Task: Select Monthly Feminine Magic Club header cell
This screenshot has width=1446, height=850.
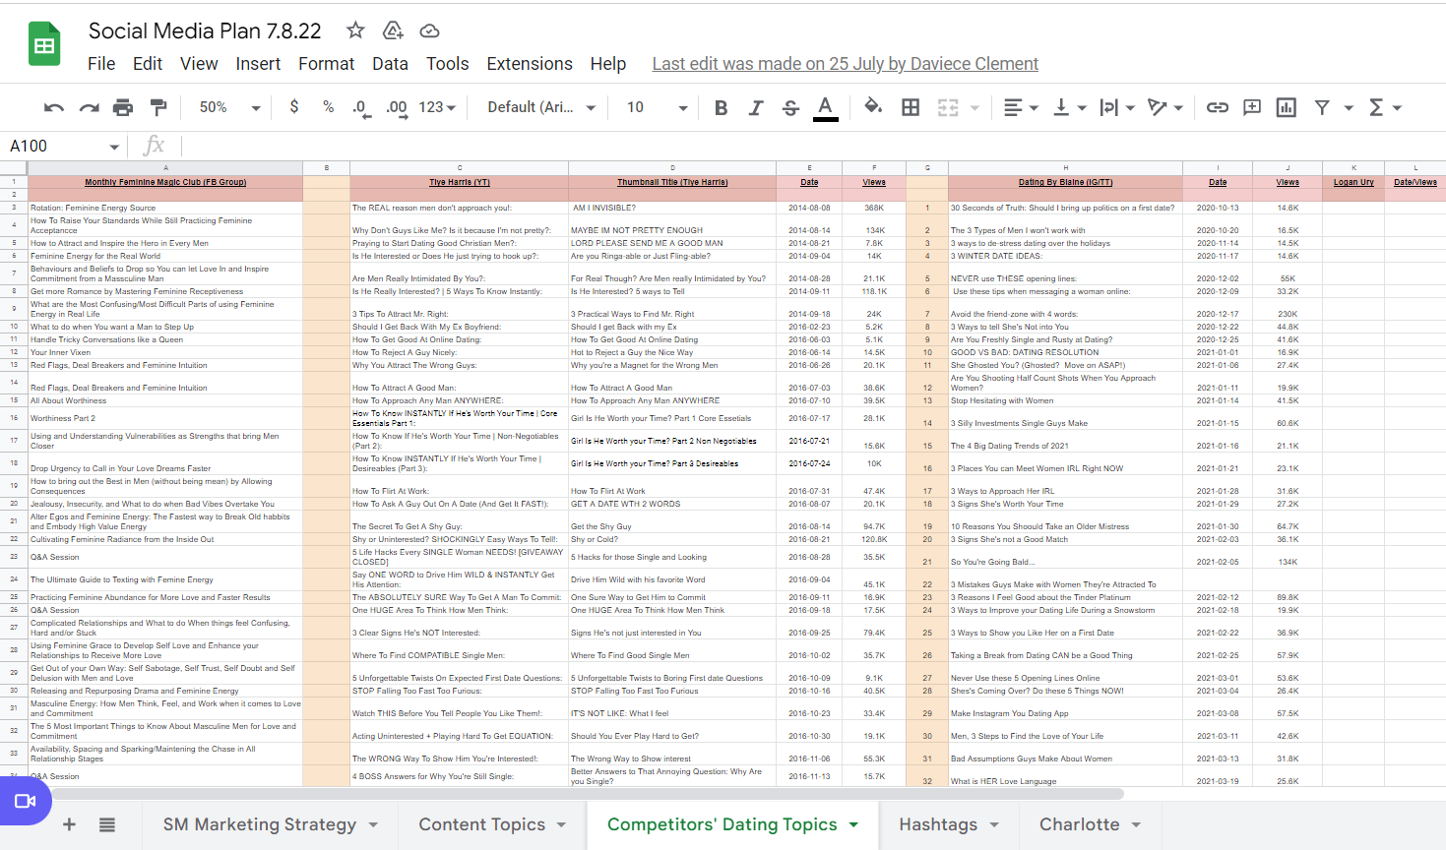Action: pos(165,182)
